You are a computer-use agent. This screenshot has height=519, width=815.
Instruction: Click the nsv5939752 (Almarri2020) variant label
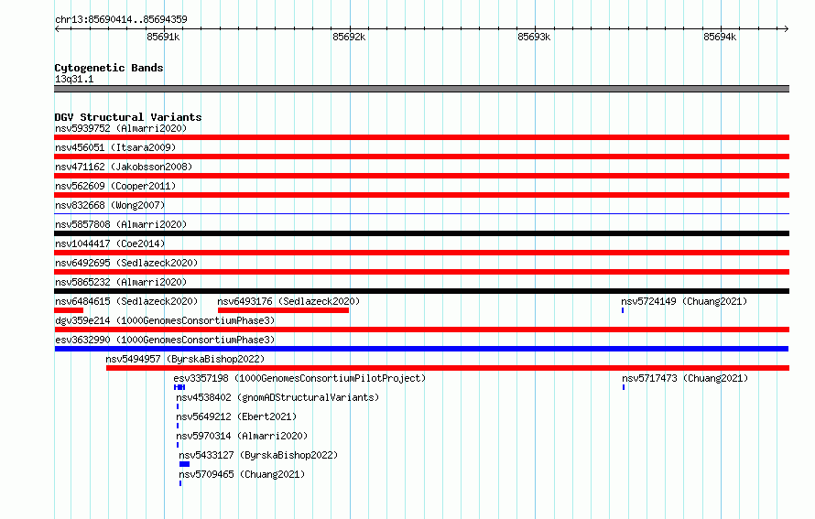121,128
